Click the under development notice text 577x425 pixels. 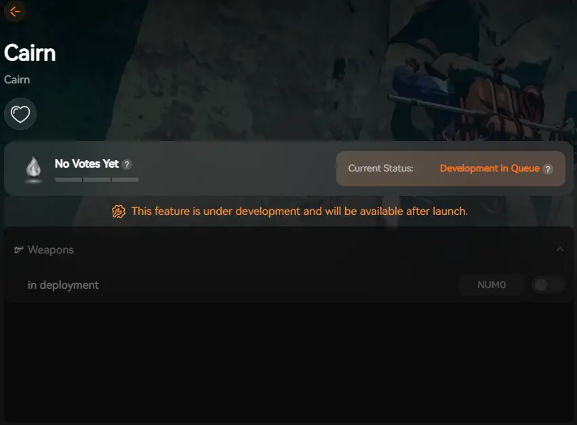point(300,211)
